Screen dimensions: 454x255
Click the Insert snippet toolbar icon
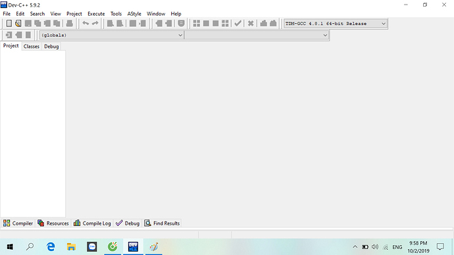9,35
